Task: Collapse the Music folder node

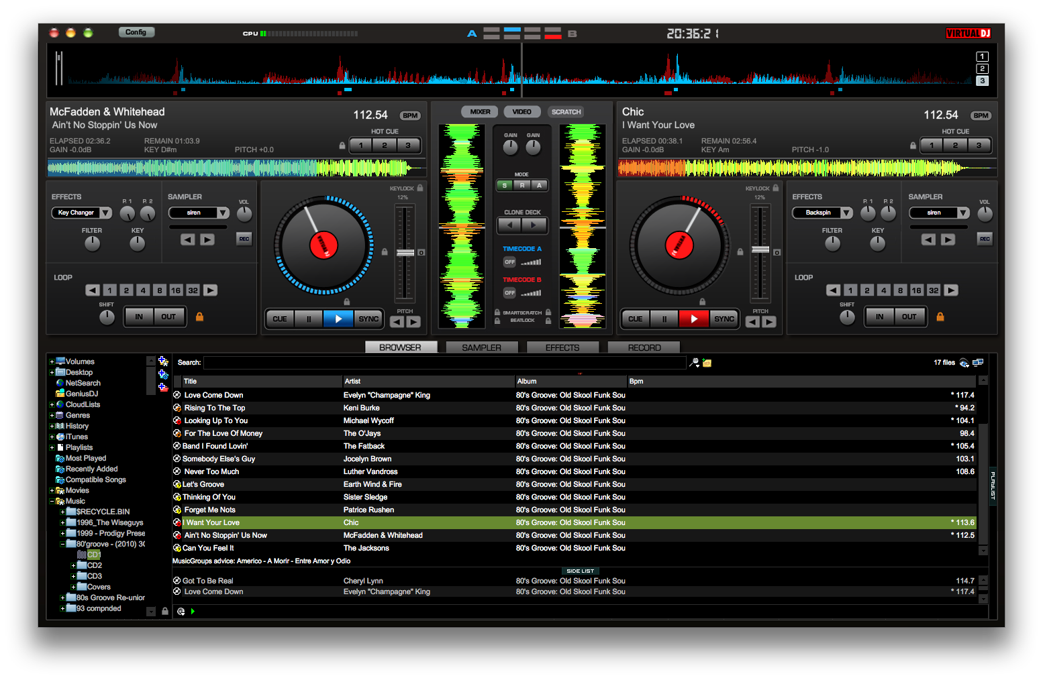Action: (52, 502)
